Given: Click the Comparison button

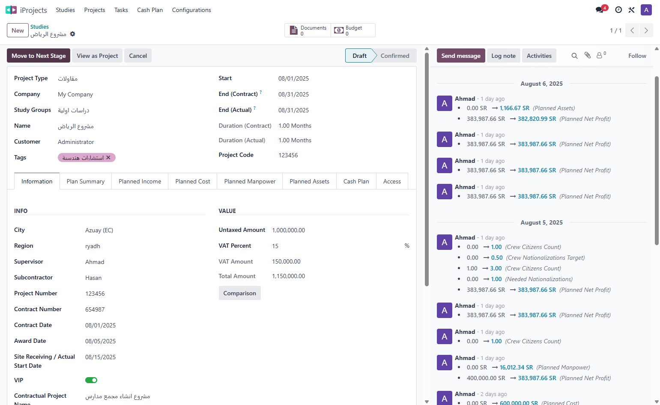Looking at the screenshot, I should (240, 293).
